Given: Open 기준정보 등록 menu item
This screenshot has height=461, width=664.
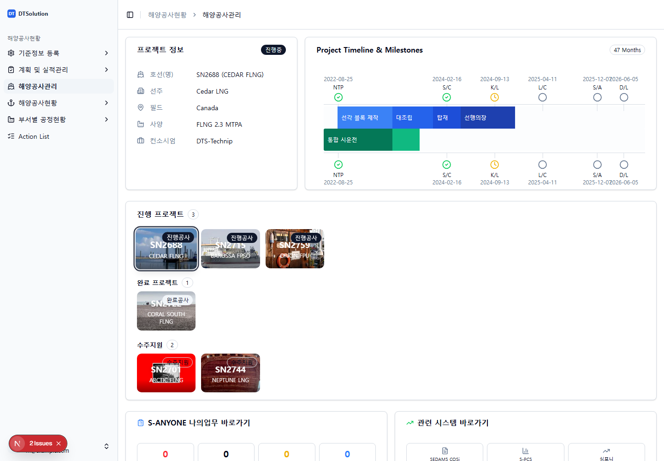Looking at the screenshot, I should (59, 53).
